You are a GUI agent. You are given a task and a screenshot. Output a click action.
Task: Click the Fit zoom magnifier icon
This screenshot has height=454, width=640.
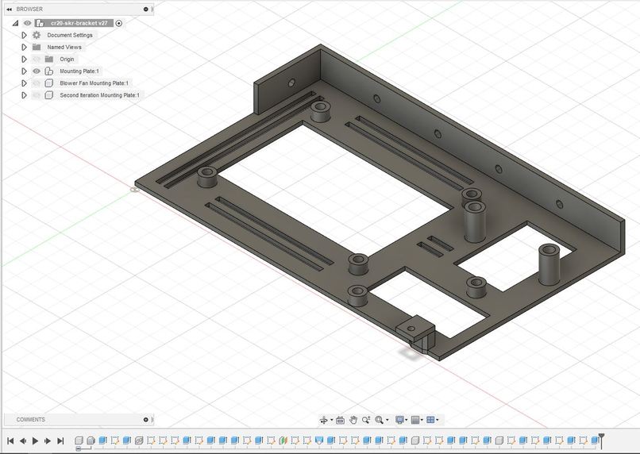(380, 420)
